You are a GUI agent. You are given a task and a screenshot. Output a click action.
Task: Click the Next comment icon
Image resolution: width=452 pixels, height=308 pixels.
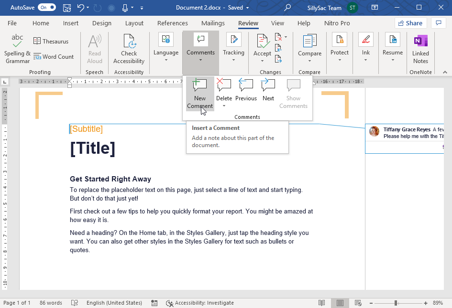point(268,86)
